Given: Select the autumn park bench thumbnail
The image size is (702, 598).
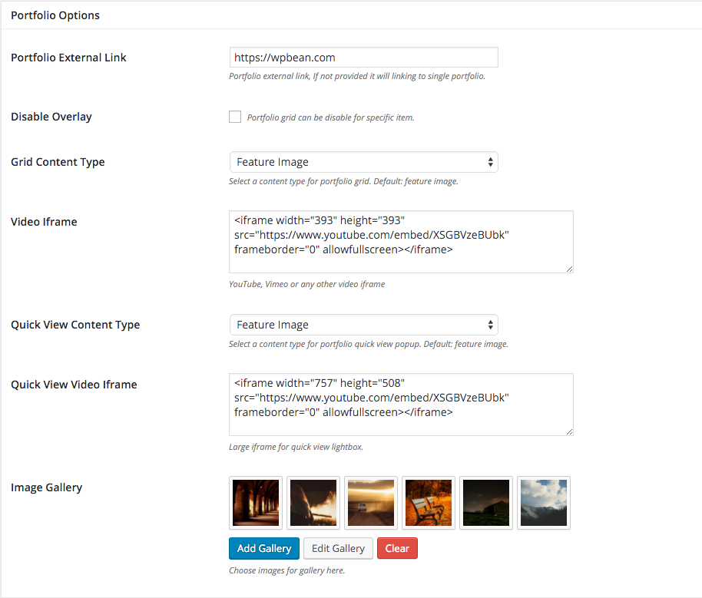Looking at the screenshot, I should pyautogui.click(x=429, y=503).
